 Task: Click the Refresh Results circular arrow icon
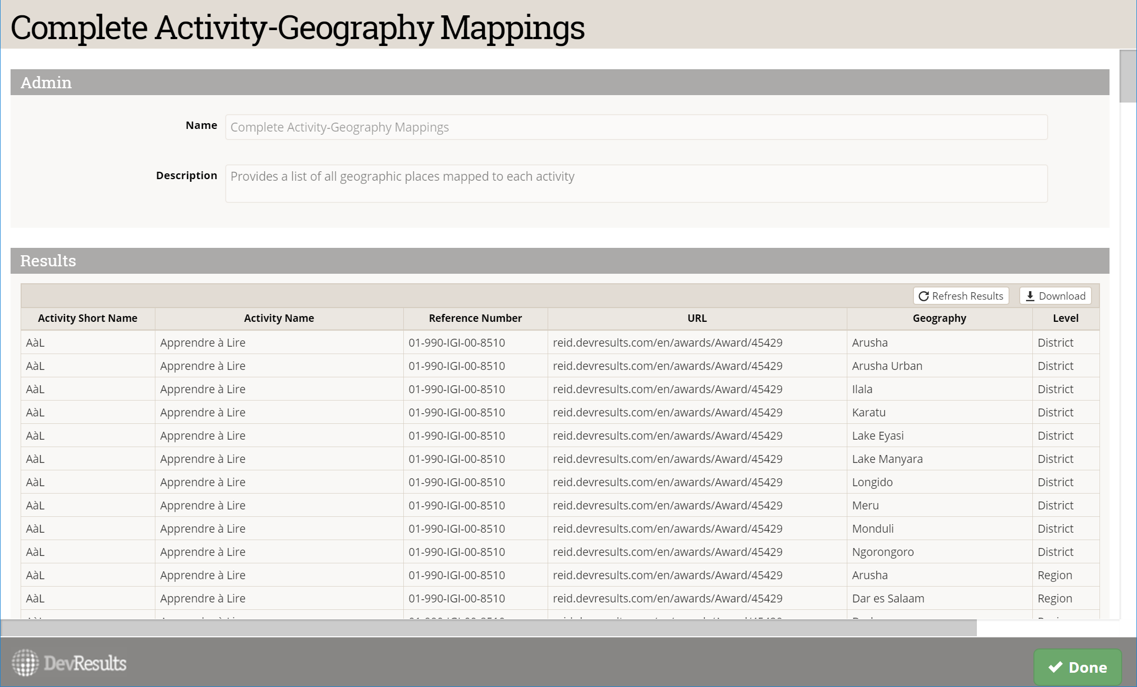(923, 296)
